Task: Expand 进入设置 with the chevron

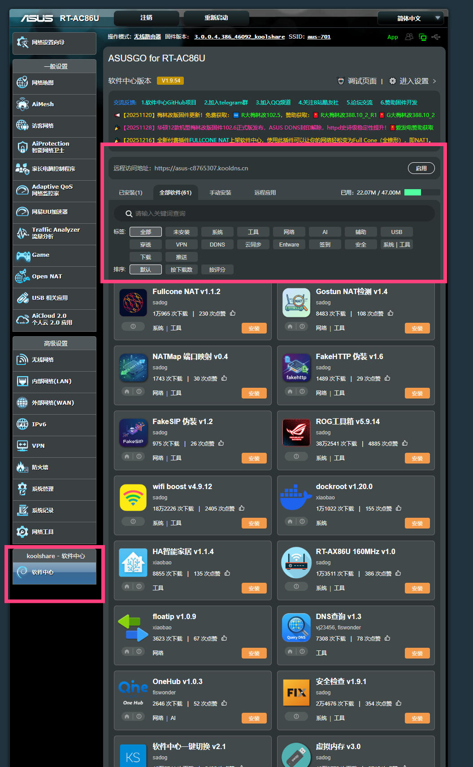Action: 434,81
